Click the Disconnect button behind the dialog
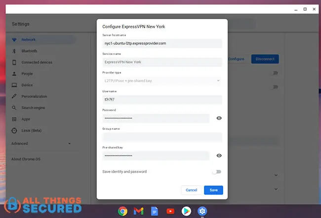Image resolution: width=321 pixels, height=218 pixels. pos(265,59)
